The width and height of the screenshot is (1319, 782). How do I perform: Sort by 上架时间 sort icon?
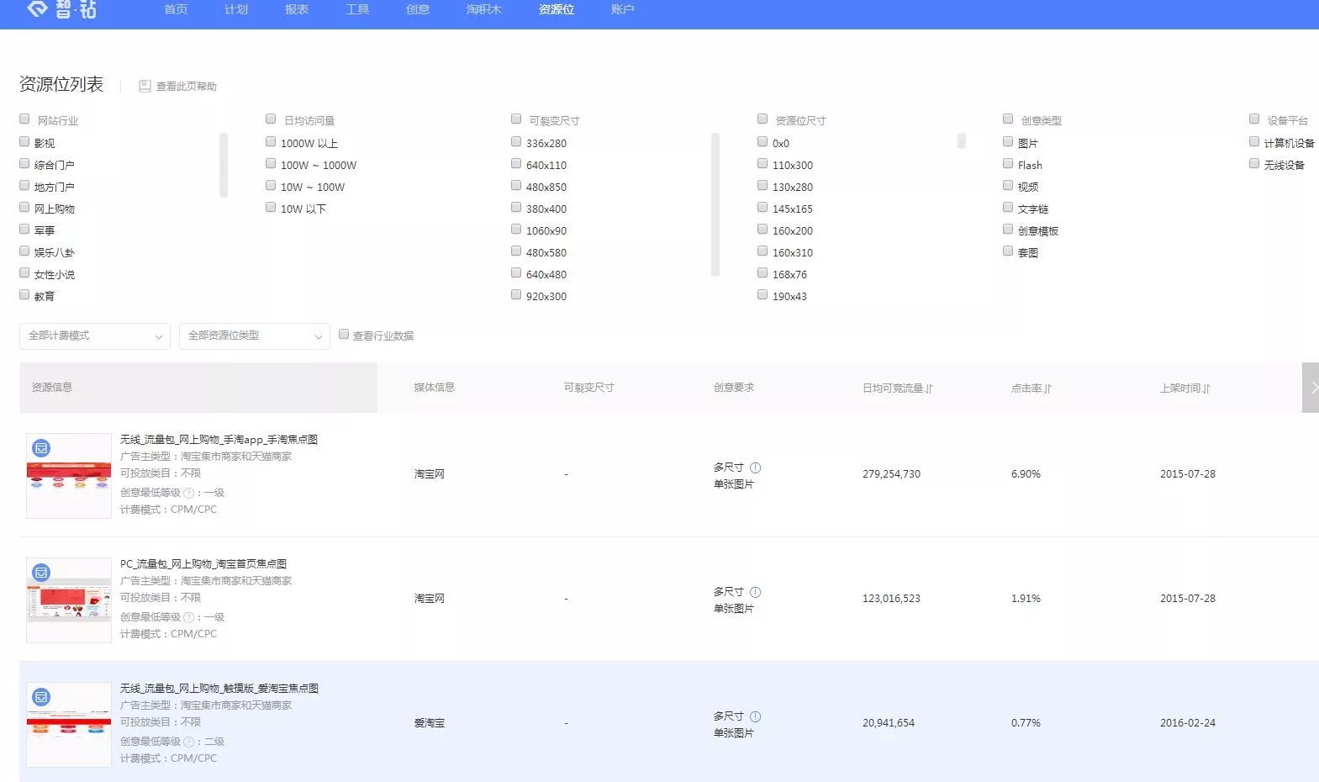[x=1206, y=388]
